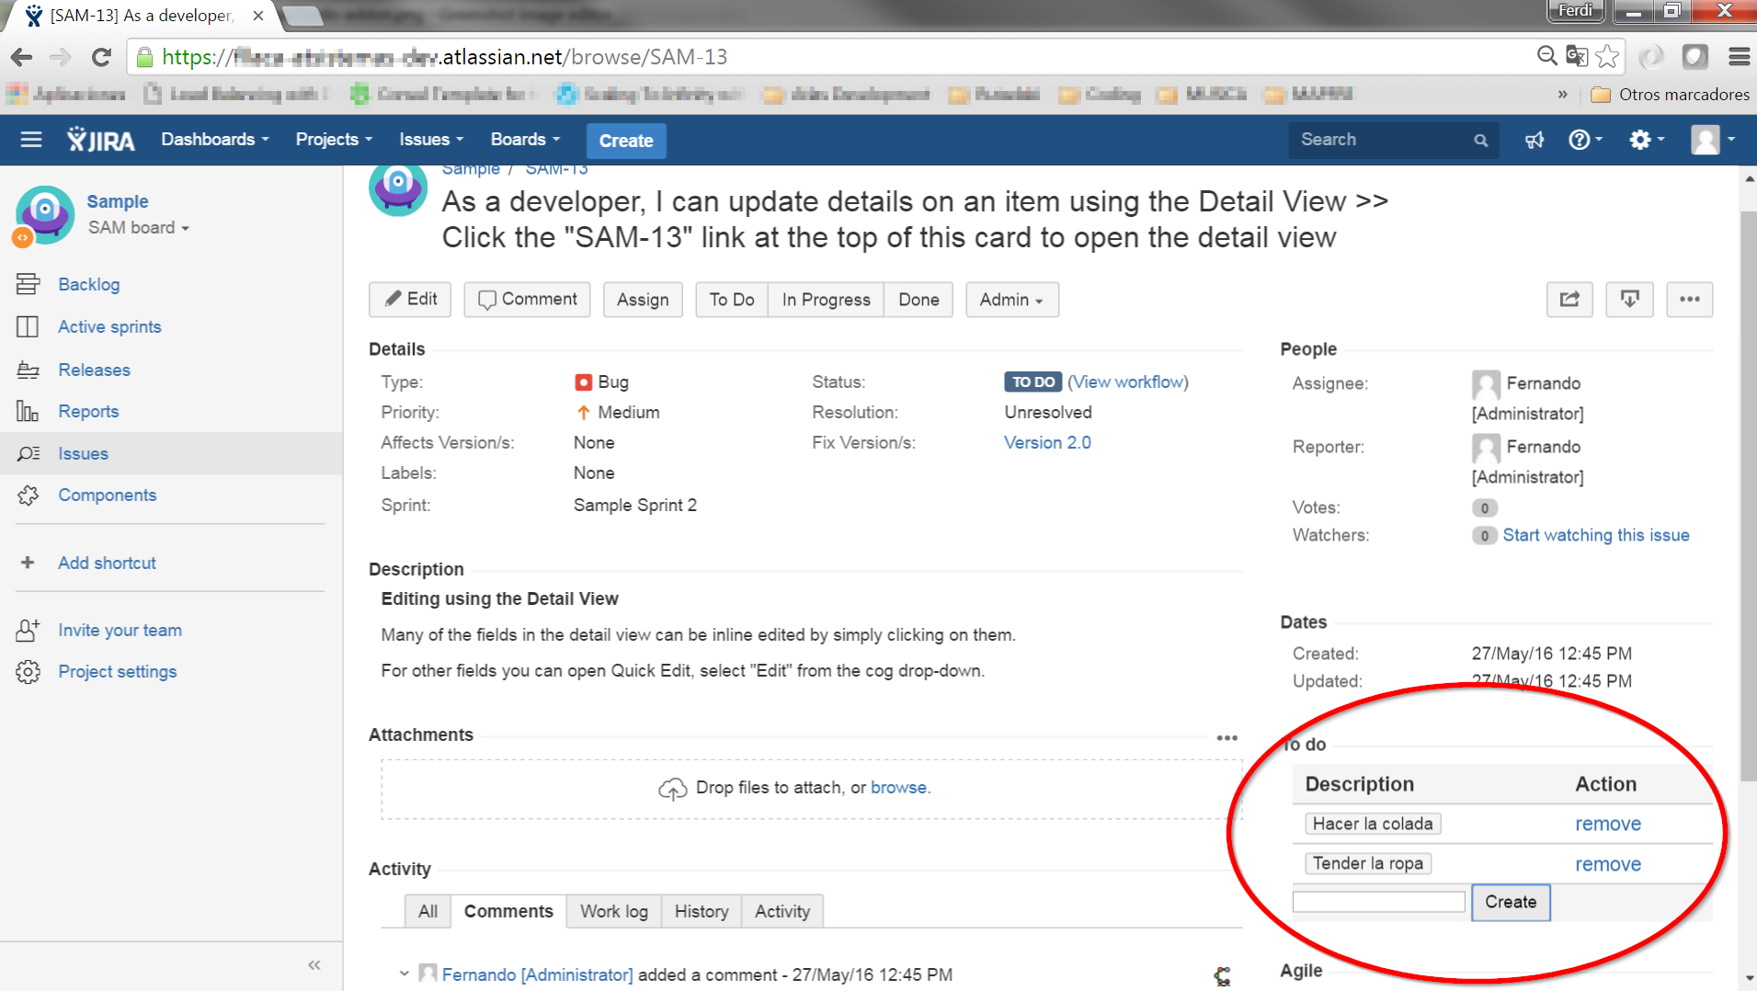This screenshot has width=1757, height=991.
Task: Select Backlog in the project sidebar
Action: click(x=87, y=284)
